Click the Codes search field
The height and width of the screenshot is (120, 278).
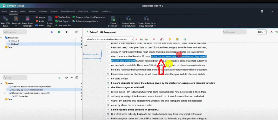point(15,78)
